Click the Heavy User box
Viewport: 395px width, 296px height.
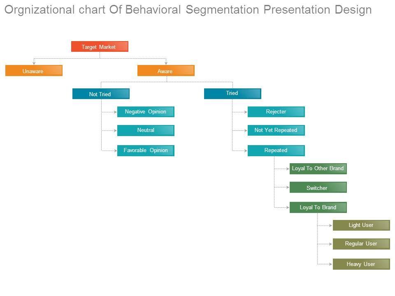click(361, 264)
